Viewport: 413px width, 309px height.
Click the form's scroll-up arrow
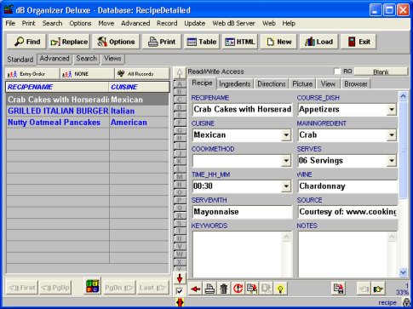tap(403, 96)
